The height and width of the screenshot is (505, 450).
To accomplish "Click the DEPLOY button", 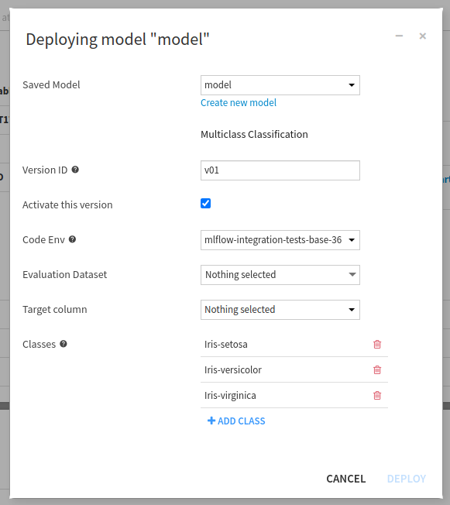I will point(407,479).
